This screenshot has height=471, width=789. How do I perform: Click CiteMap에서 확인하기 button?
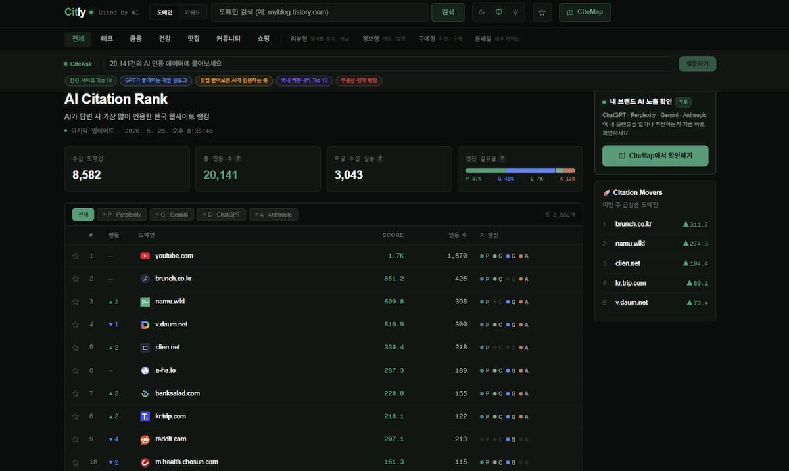pyautogui.click(x=655, y=156)
